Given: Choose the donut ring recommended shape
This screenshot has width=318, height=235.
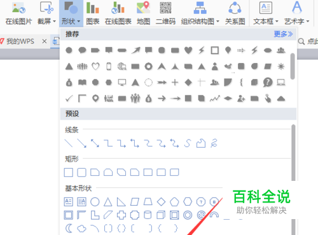Looking at the screenshot, I should tap(148, 66).
